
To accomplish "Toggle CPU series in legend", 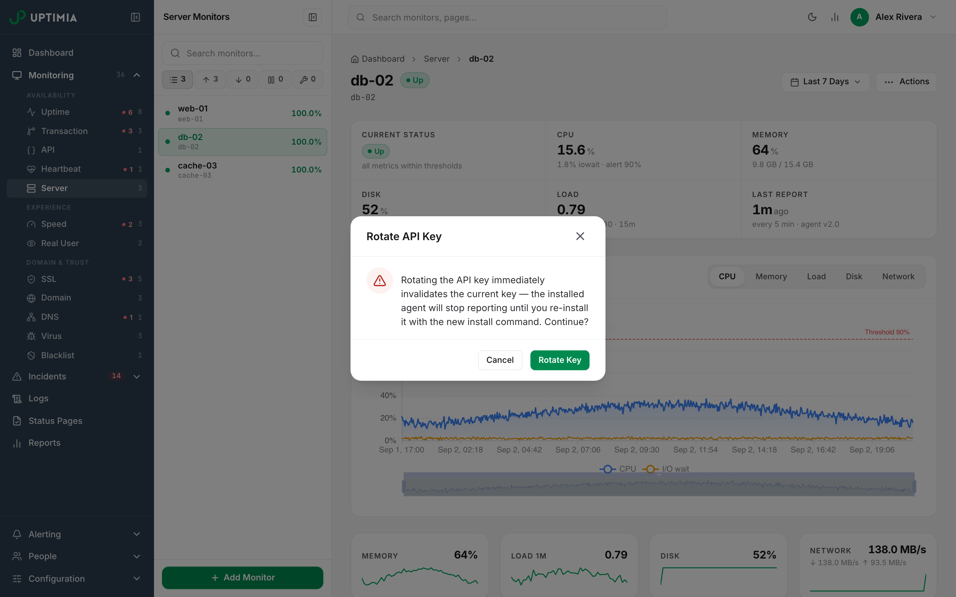I will coord(617,469).
